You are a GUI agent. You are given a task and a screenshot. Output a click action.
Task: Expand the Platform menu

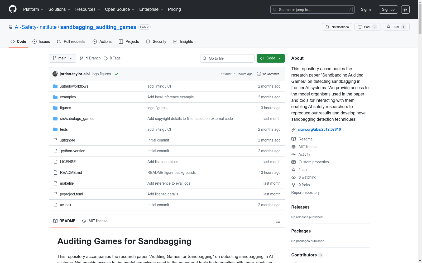pyautogui.click(x=33, y=9)
